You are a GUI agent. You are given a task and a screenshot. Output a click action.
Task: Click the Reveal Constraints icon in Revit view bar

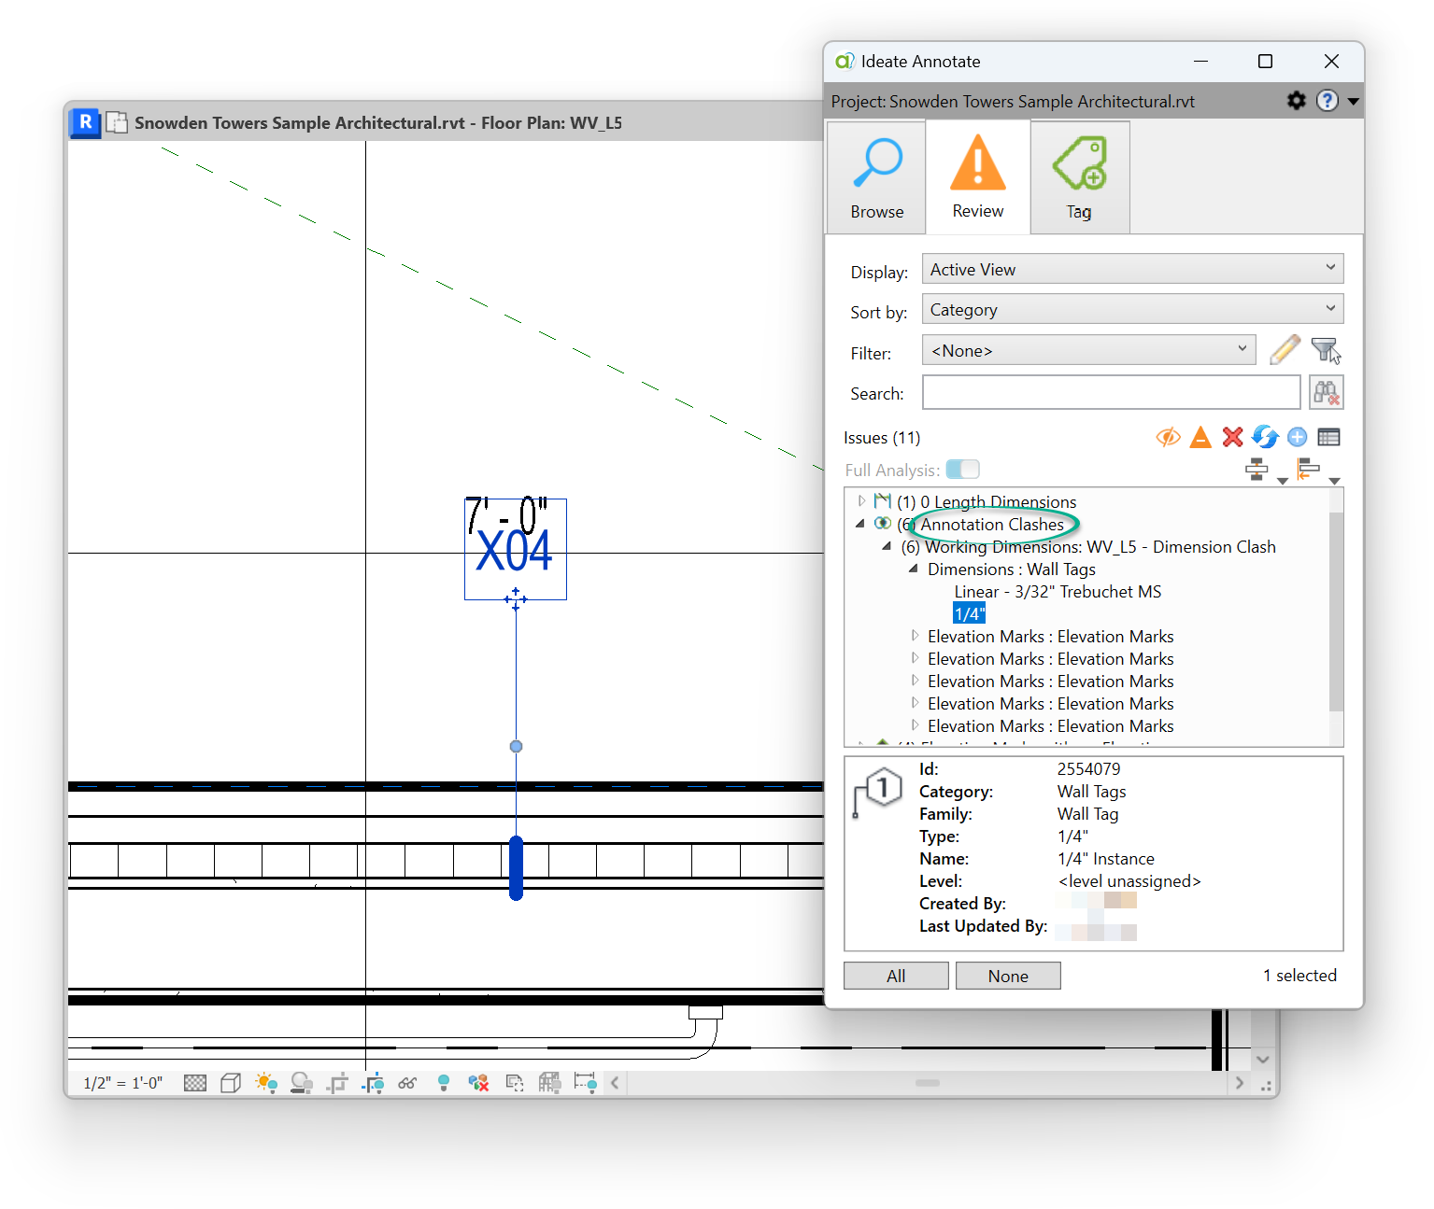pos(585,1083)
